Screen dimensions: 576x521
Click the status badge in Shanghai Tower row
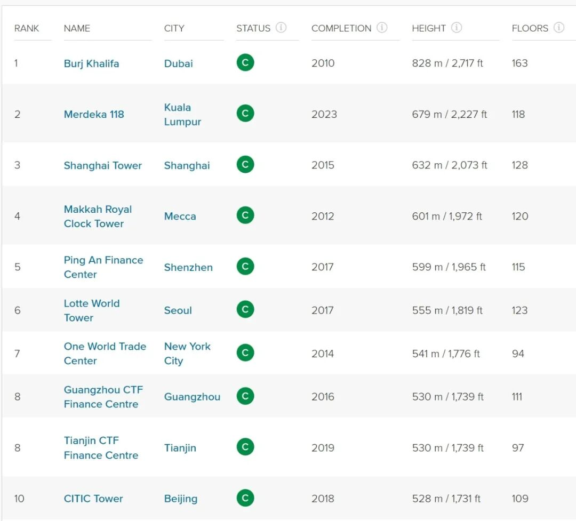coord(245,165)
